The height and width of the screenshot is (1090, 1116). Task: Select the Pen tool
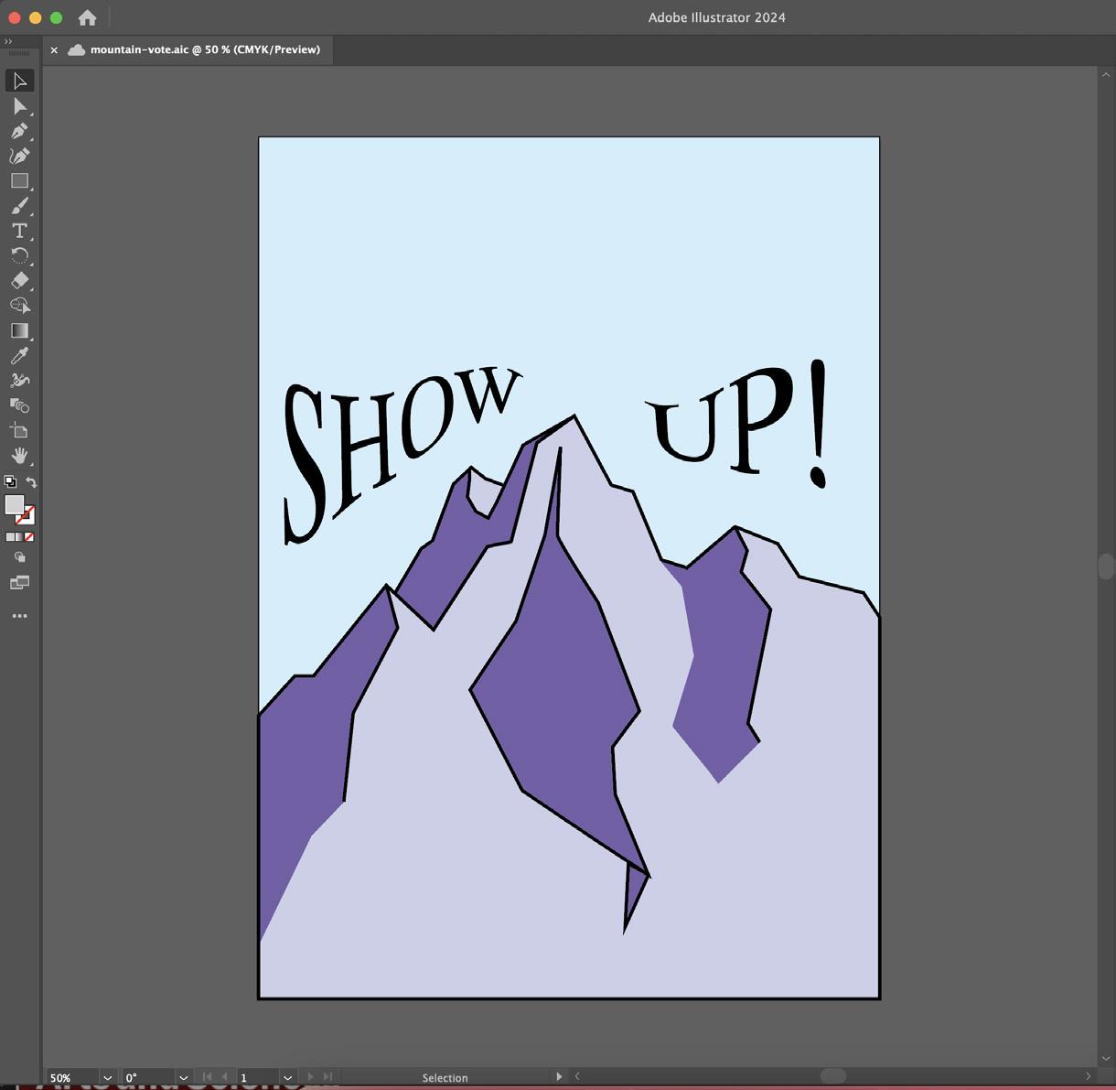pyautogui.click(x=19, y=131)
